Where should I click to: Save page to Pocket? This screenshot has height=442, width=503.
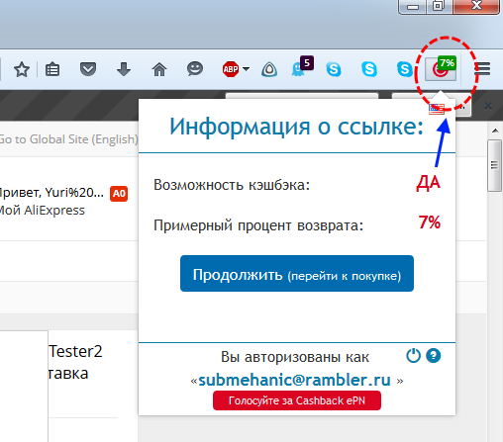click(88, 69)
